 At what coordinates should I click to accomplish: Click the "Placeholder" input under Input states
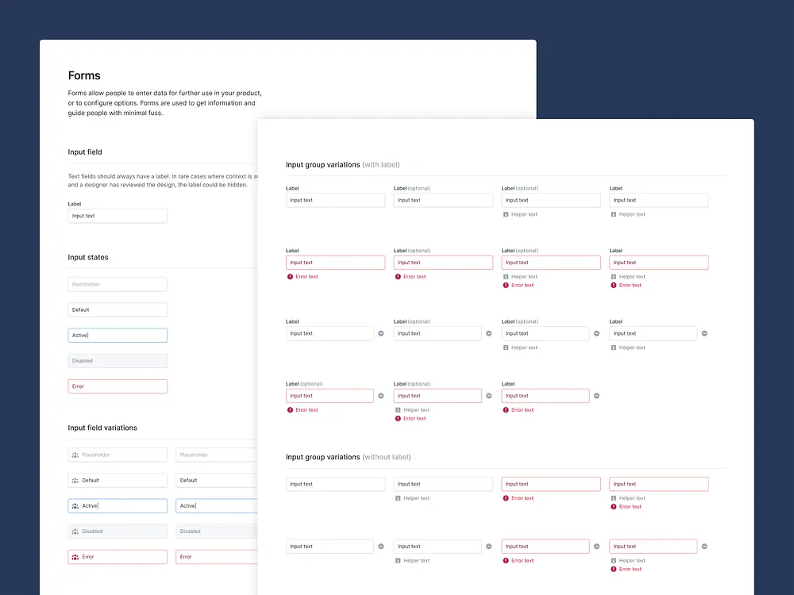[x=118, y=284]
